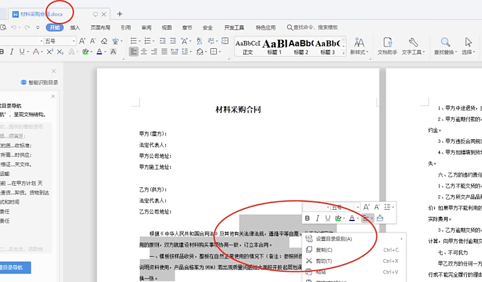Open quick access toolbar customize arrow
Screen dimensions: 482x282
(x=38, y=28)
